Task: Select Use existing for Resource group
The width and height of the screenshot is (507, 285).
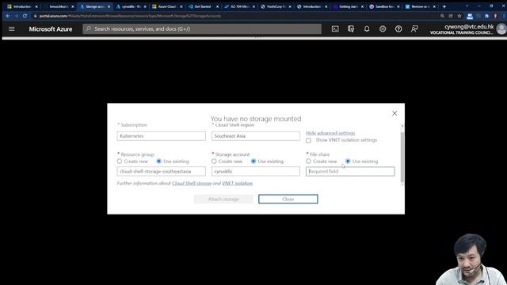Action: [x=158, y=161]
